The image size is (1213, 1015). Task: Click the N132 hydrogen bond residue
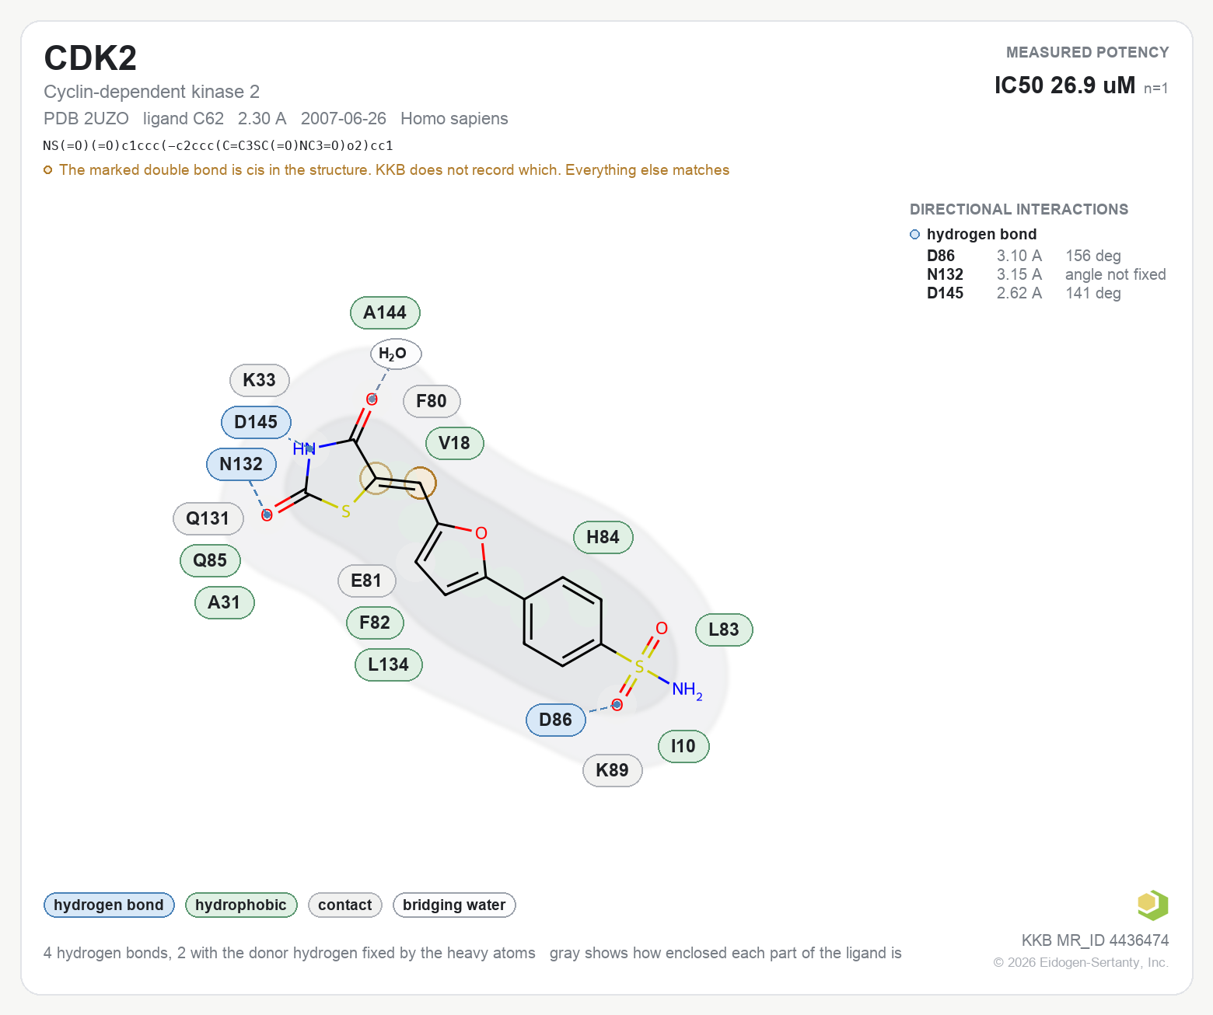coord(241,464)
